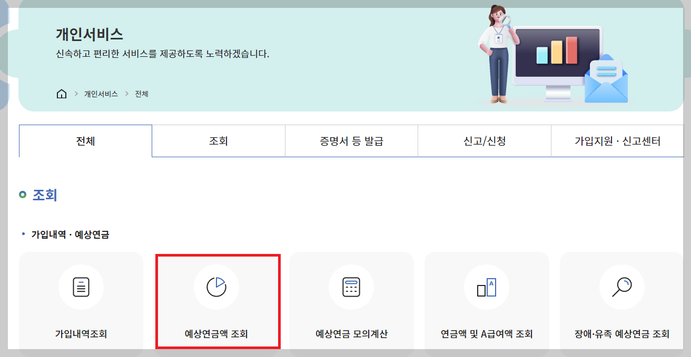Image resolution: width=691 pixels, height=357 pixels.
Task: Switch to the 신고/신청 tab
Action: coord(484,141)
